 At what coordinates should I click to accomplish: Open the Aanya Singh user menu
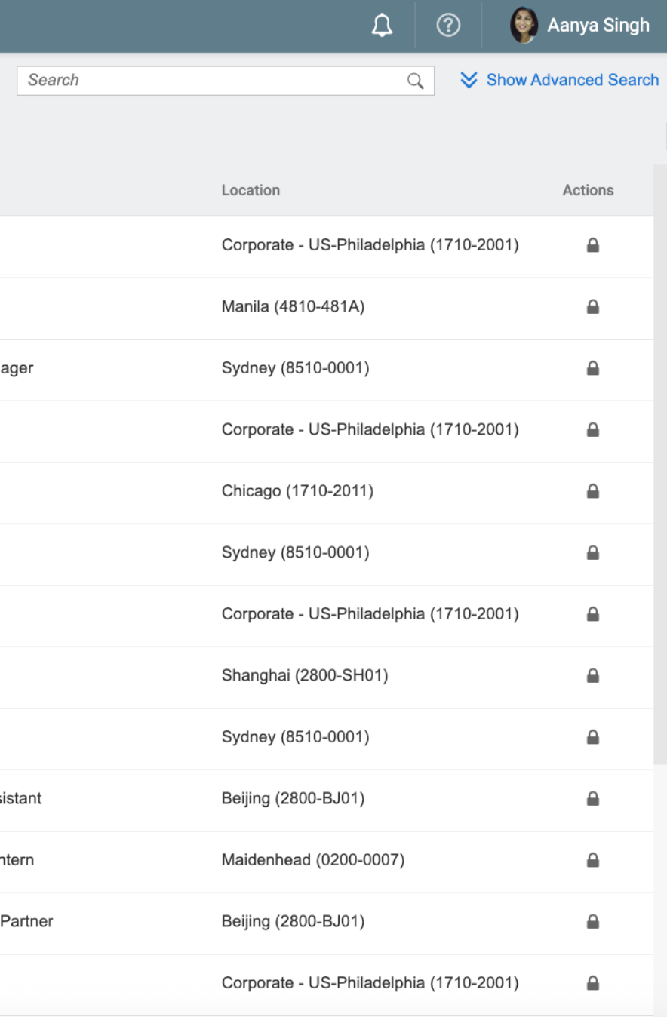[598, 26]
